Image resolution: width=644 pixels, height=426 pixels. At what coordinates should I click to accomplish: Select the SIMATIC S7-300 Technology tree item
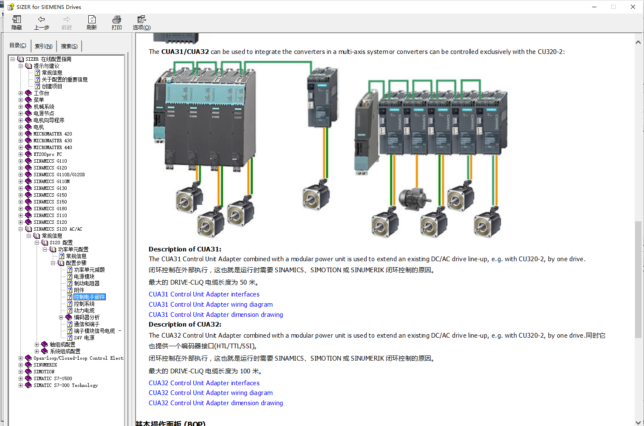(x=65, y=385)
